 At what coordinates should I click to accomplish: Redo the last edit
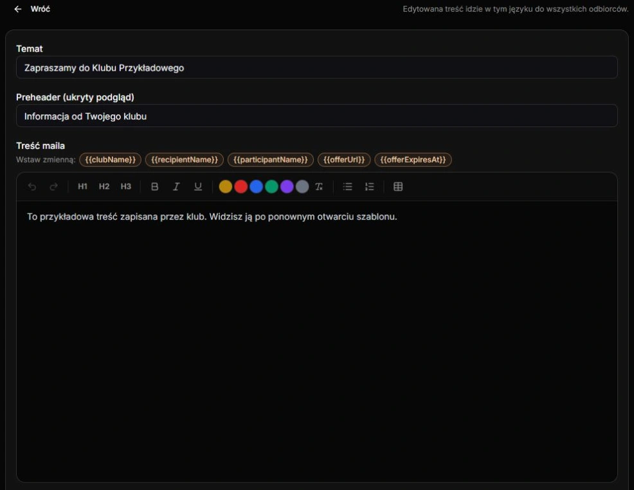53,187
